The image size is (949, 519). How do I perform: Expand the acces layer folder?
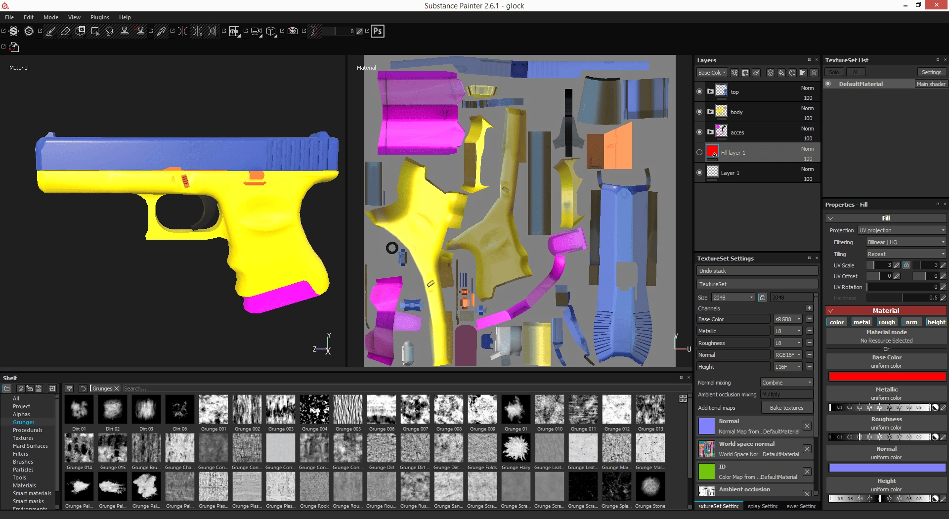click(710, 132)
